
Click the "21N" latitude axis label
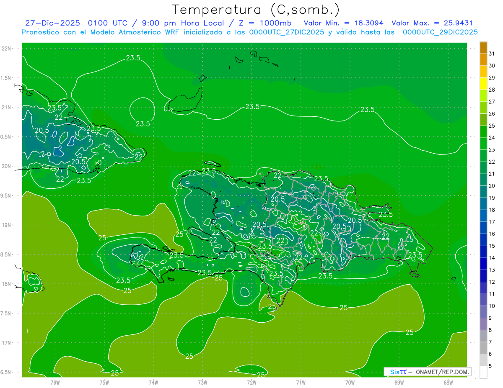pos(6,107)
